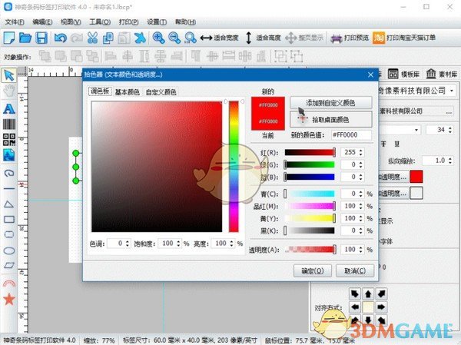Click the red text color swatch
Viewport: 461px width, 345px height.
[x=416, y=176]
